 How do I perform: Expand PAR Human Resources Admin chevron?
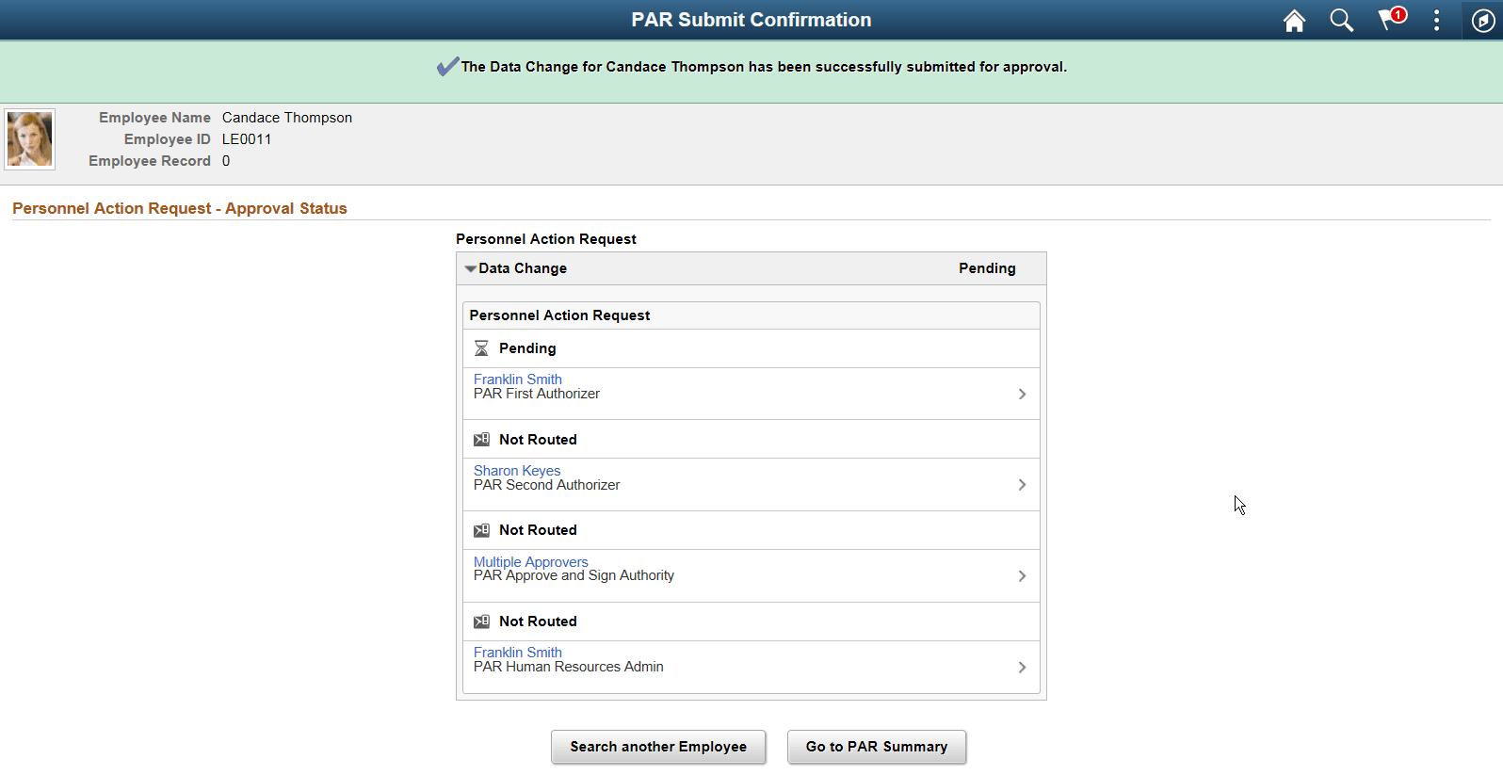pyautogui.click(x=1022, y=668)
